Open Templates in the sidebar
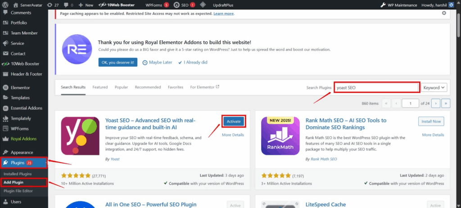Screen dimensions: 461x208 pos(20,98)
